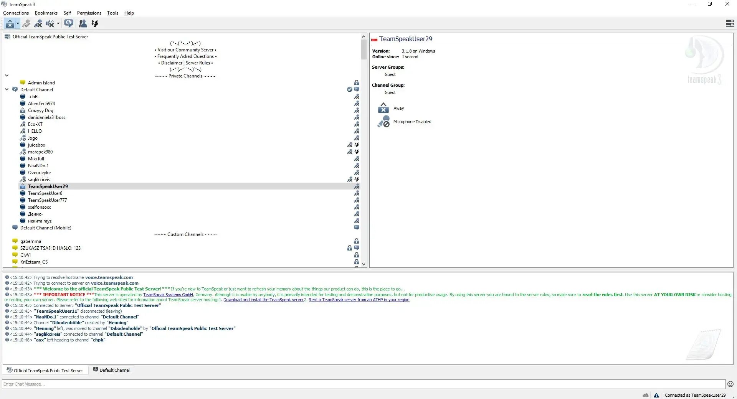Screen dimensions: 737x399
Task: Open the Bookmarks menu
Action: tap(46, 13)
